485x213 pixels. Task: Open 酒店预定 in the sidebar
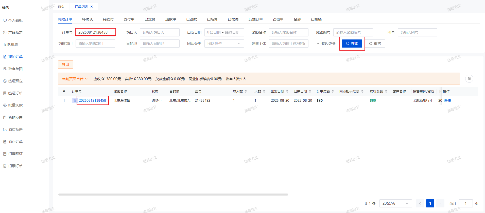click(x=15, y=130)
